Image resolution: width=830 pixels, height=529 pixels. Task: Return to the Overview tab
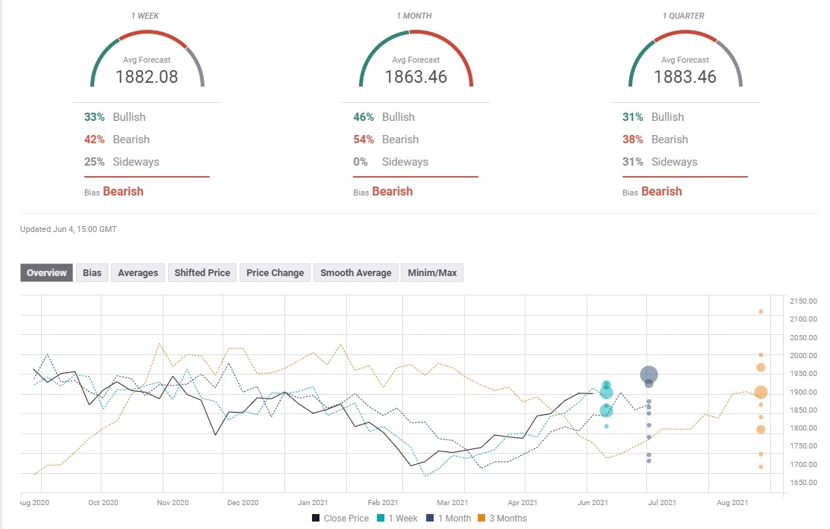tap(46, 272)
